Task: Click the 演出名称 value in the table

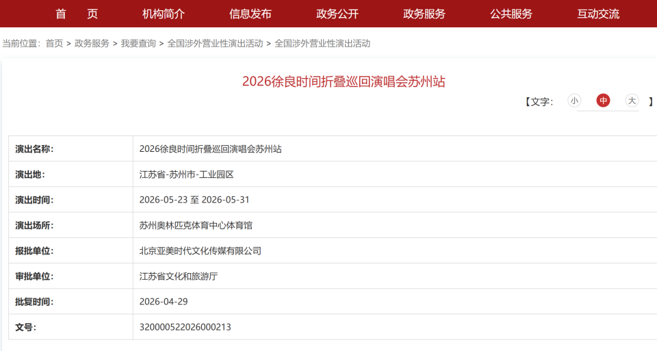Action: coord(210,149)
